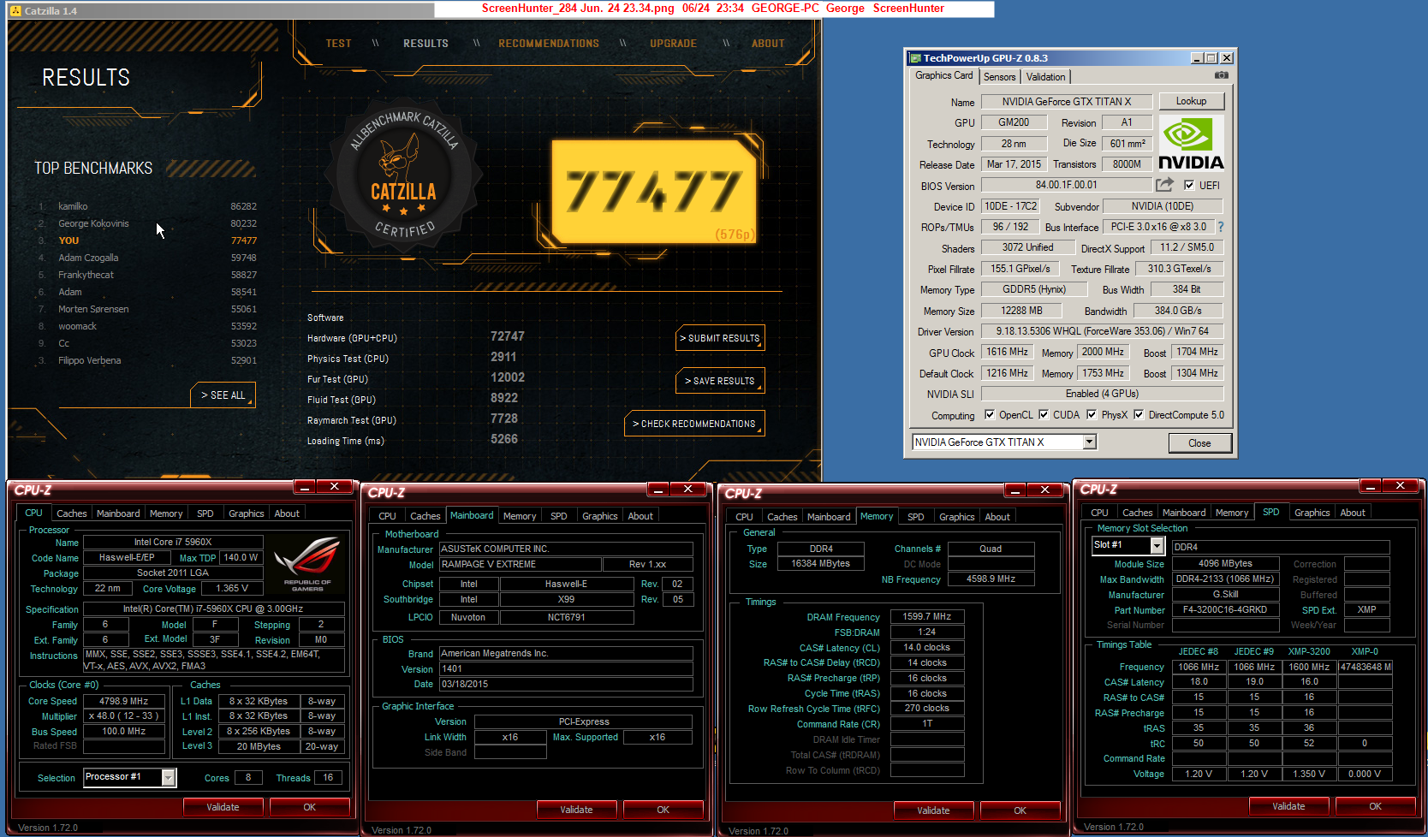Toggle the OpenCL checkbox
Screen dimensions: 1428x837
tap(990, 415)
